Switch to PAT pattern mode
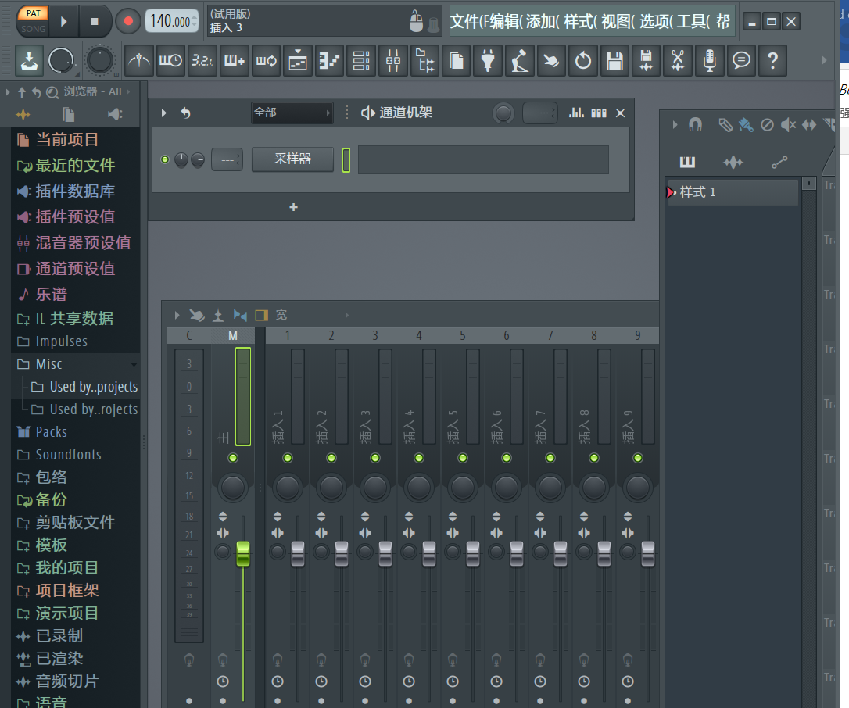This screenshot has height=708, width=849. pyautogui.click(x=34, y=13)
